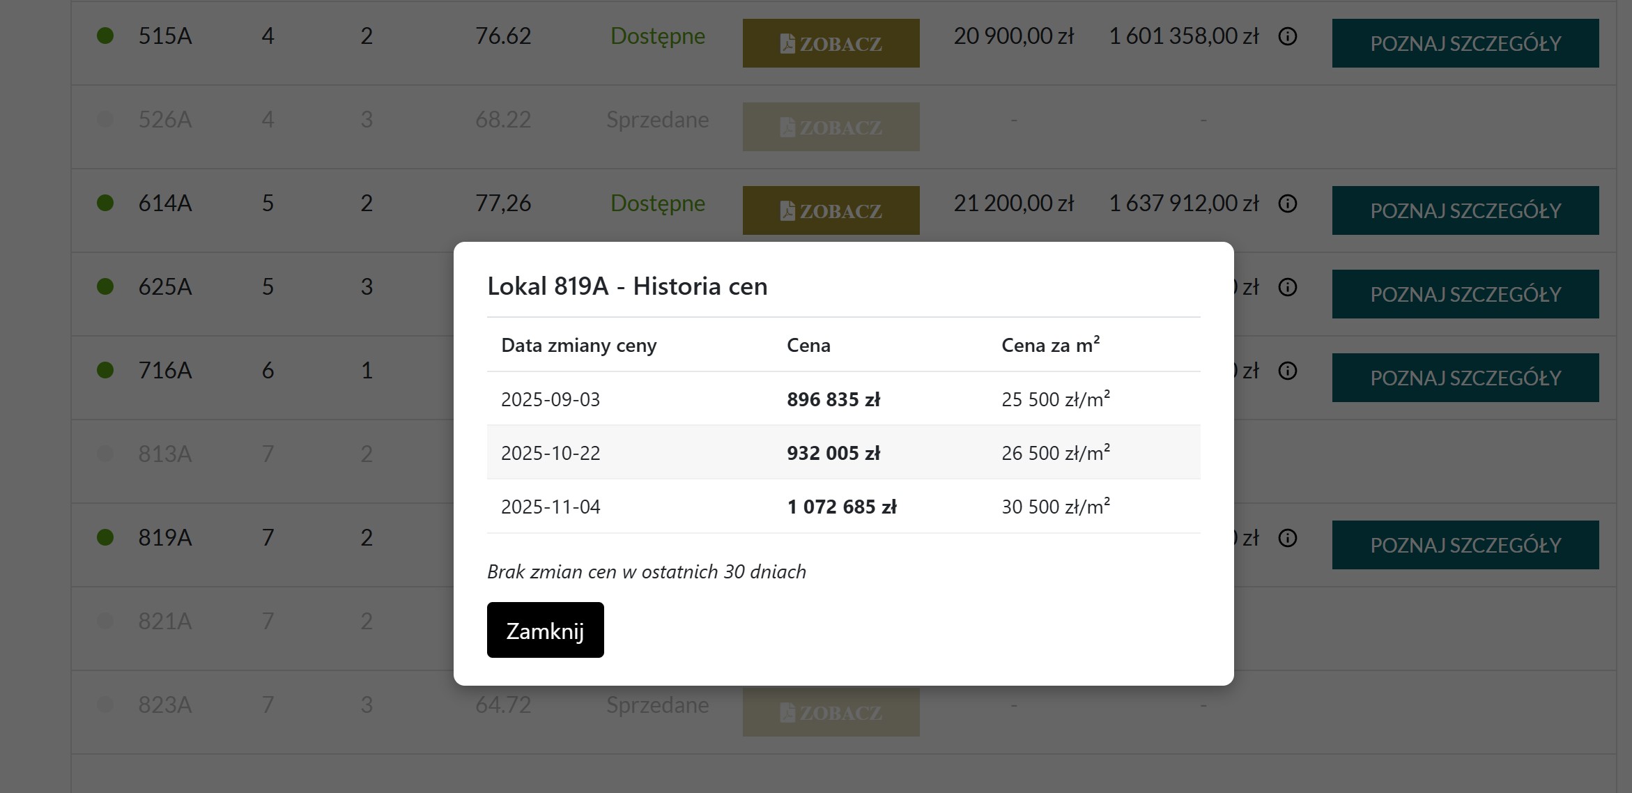The width and height of the screenshot is (1632, 793).
Task: Open price history info icon for 625A
Action: pyautogui.click(x=1288, y=287)
